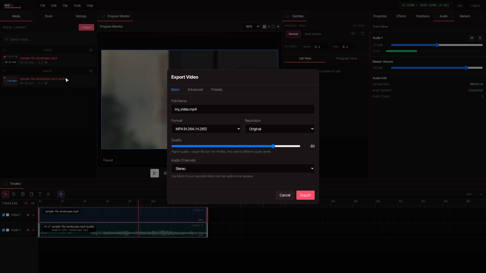Add an audio track with +A

tap(33, 203)
